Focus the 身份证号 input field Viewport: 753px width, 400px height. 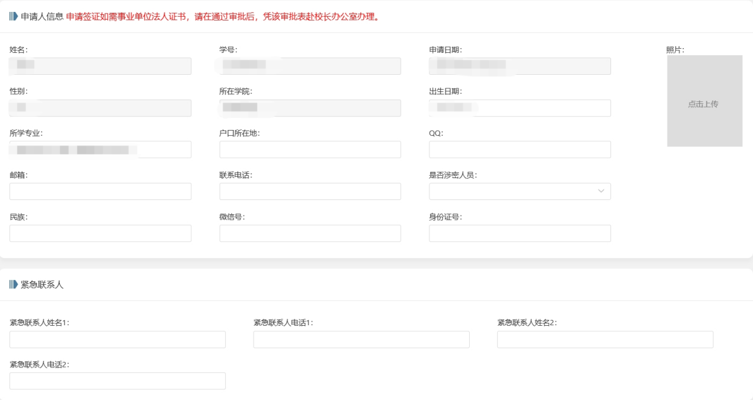click(x=520, y=233)
